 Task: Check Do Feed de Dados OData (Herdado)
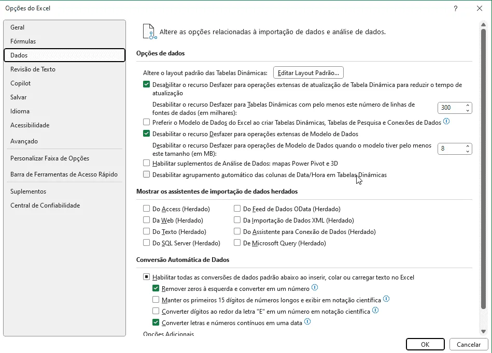point(237,209)
